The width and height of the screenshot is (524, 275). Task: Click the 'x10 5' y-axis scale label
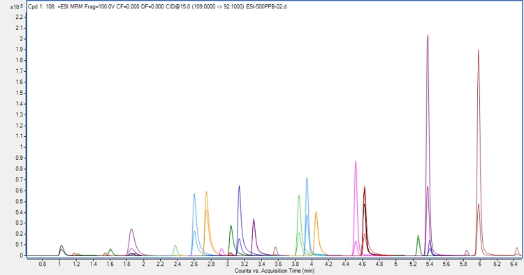[17, 7]
